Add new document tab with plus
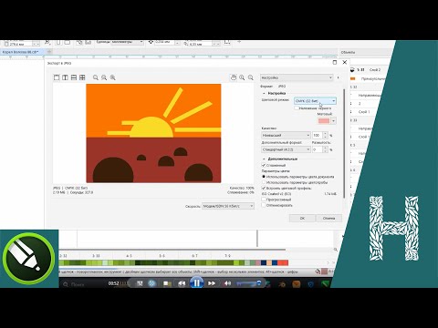Screen dimensions: 438x328 [49, 52]
